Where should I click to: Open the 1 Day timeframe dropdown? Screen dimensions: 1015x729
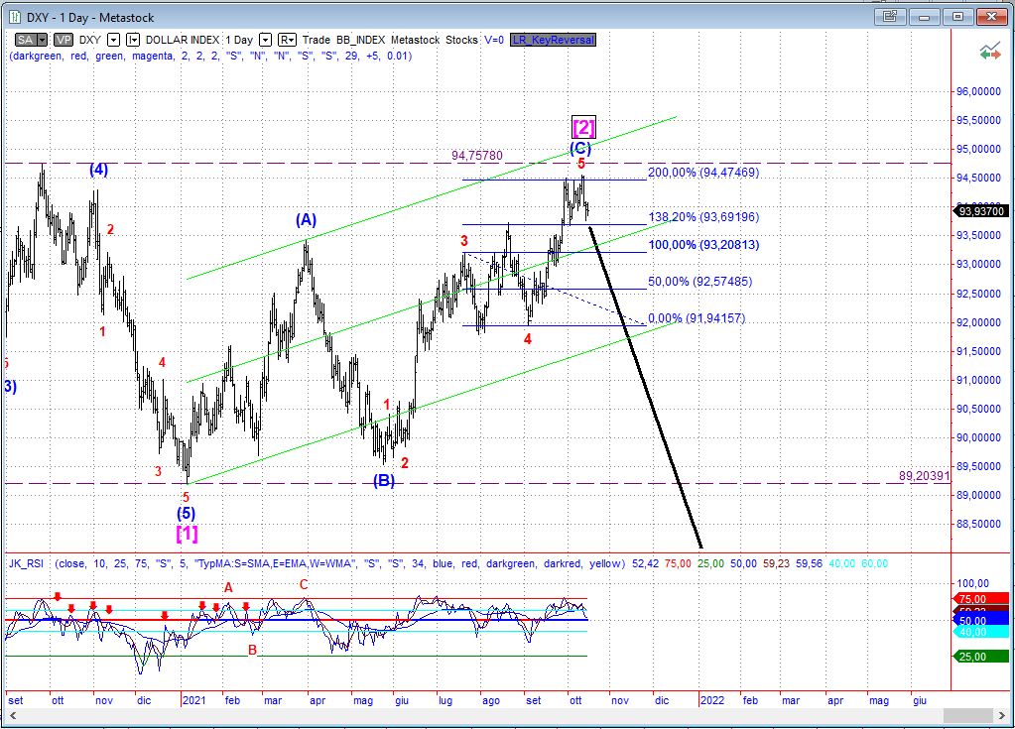pyautogui.click(x=265, y=40)
